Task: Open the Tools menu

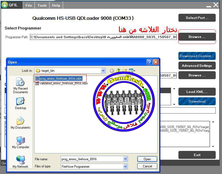Action: 42,5
